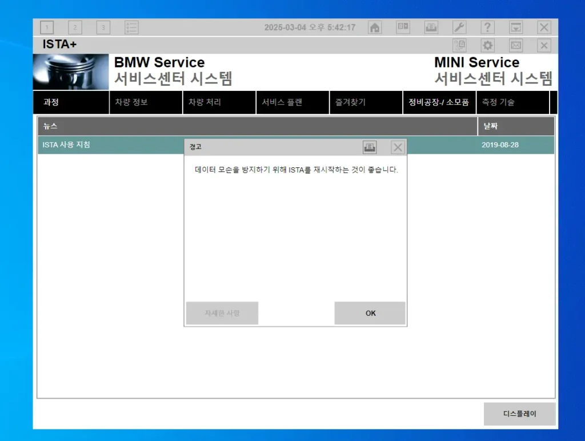Go to the home screen icon
Image resolution: width=585 pixels, height=441 pixels.
tap(375, 27)
